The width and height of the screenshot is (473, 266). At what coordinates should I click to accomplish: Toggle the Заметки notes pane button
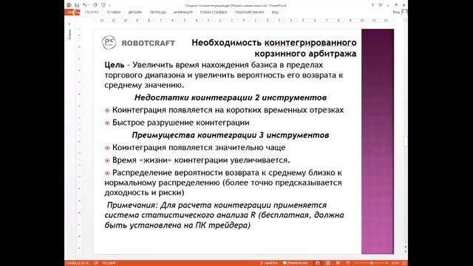[x=269, y=263]
